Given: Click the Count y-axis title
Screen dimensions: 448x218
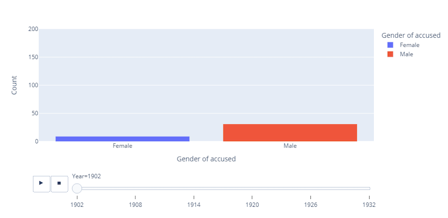Looking at the screenshot, I should 14,85.
